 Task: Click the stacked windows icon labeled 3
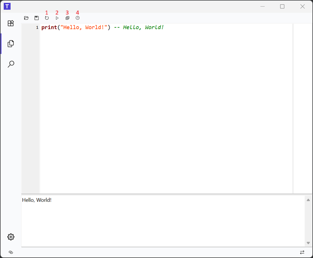(67, 18)
